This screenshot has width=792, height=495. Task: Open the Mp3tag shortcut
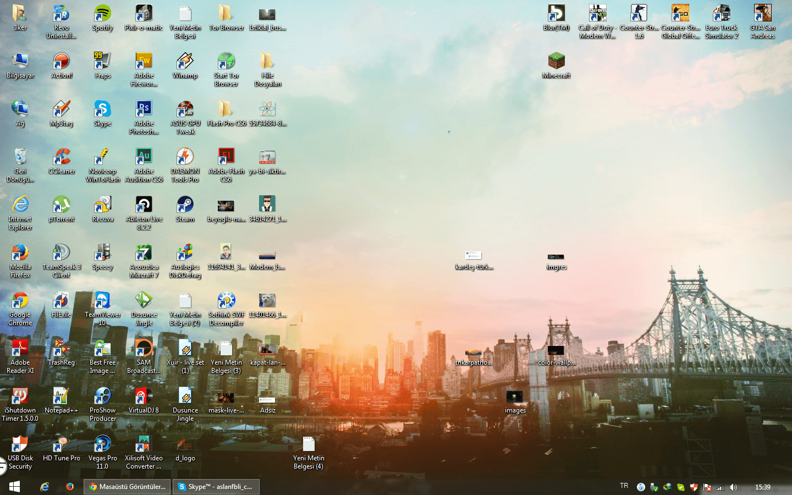(61, 114)
